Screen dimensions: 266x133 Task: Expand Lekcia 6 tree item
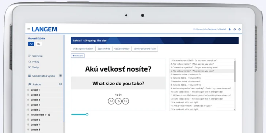(x=28, y=119)
